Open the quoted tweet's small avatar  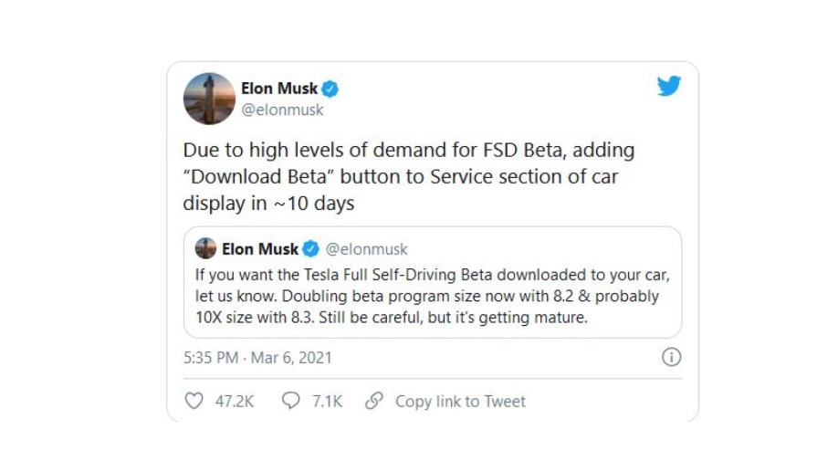205,248
